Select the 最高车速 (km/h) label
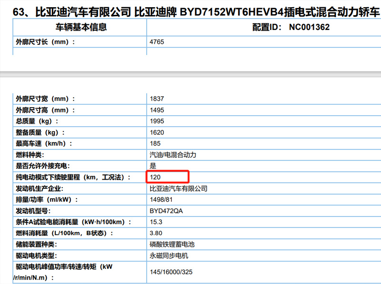The image size is (381, 284). pyautogui.click(x=44, y=143)
